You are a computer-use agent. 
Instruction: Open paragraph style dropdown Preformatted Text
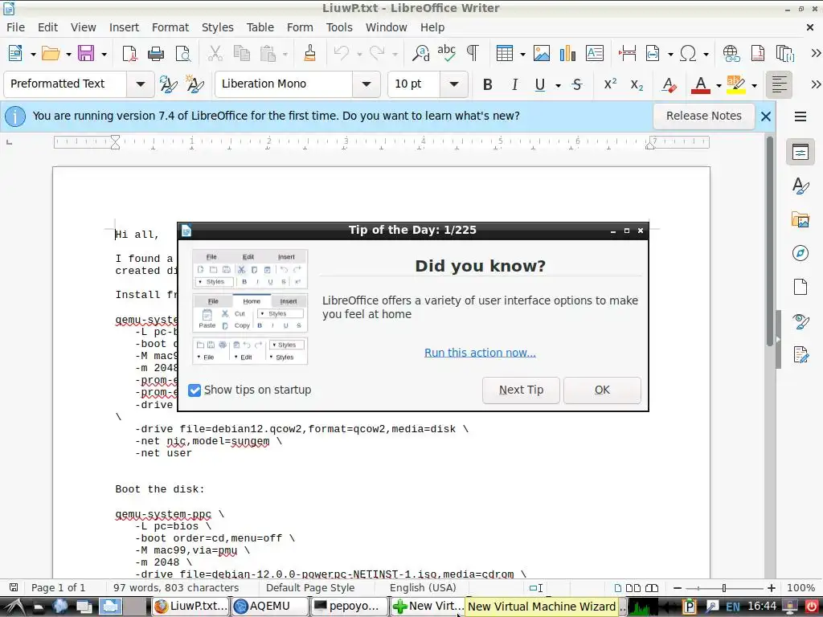pyautogui.click(x=140, y=84)
